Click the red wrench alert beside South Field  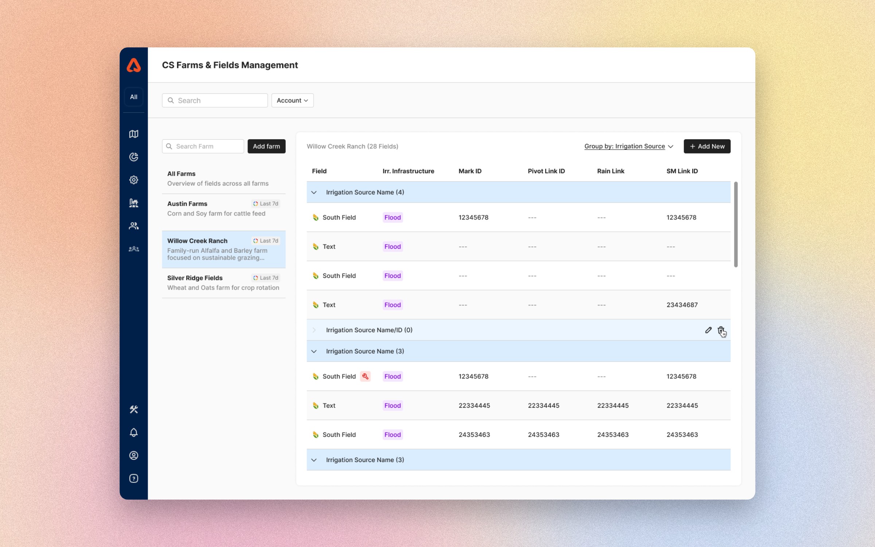pos(365,376)
